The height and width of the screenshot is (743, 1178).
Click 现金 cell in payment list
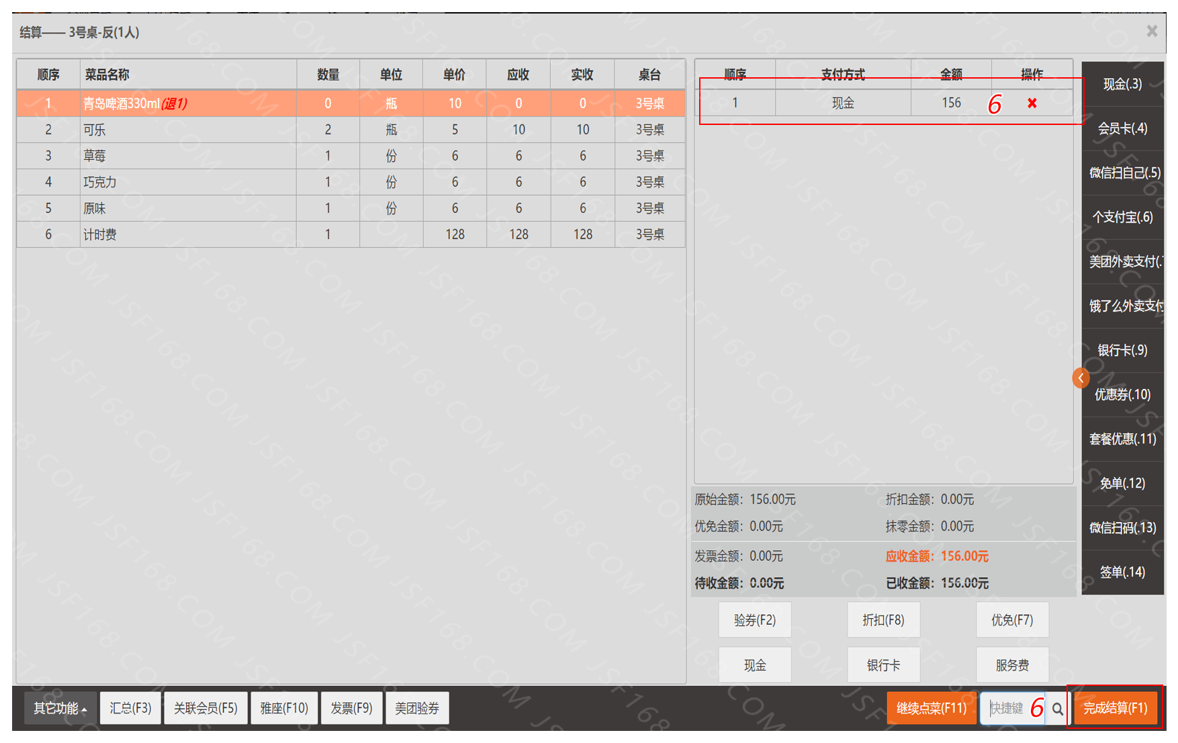coord(843,103)
